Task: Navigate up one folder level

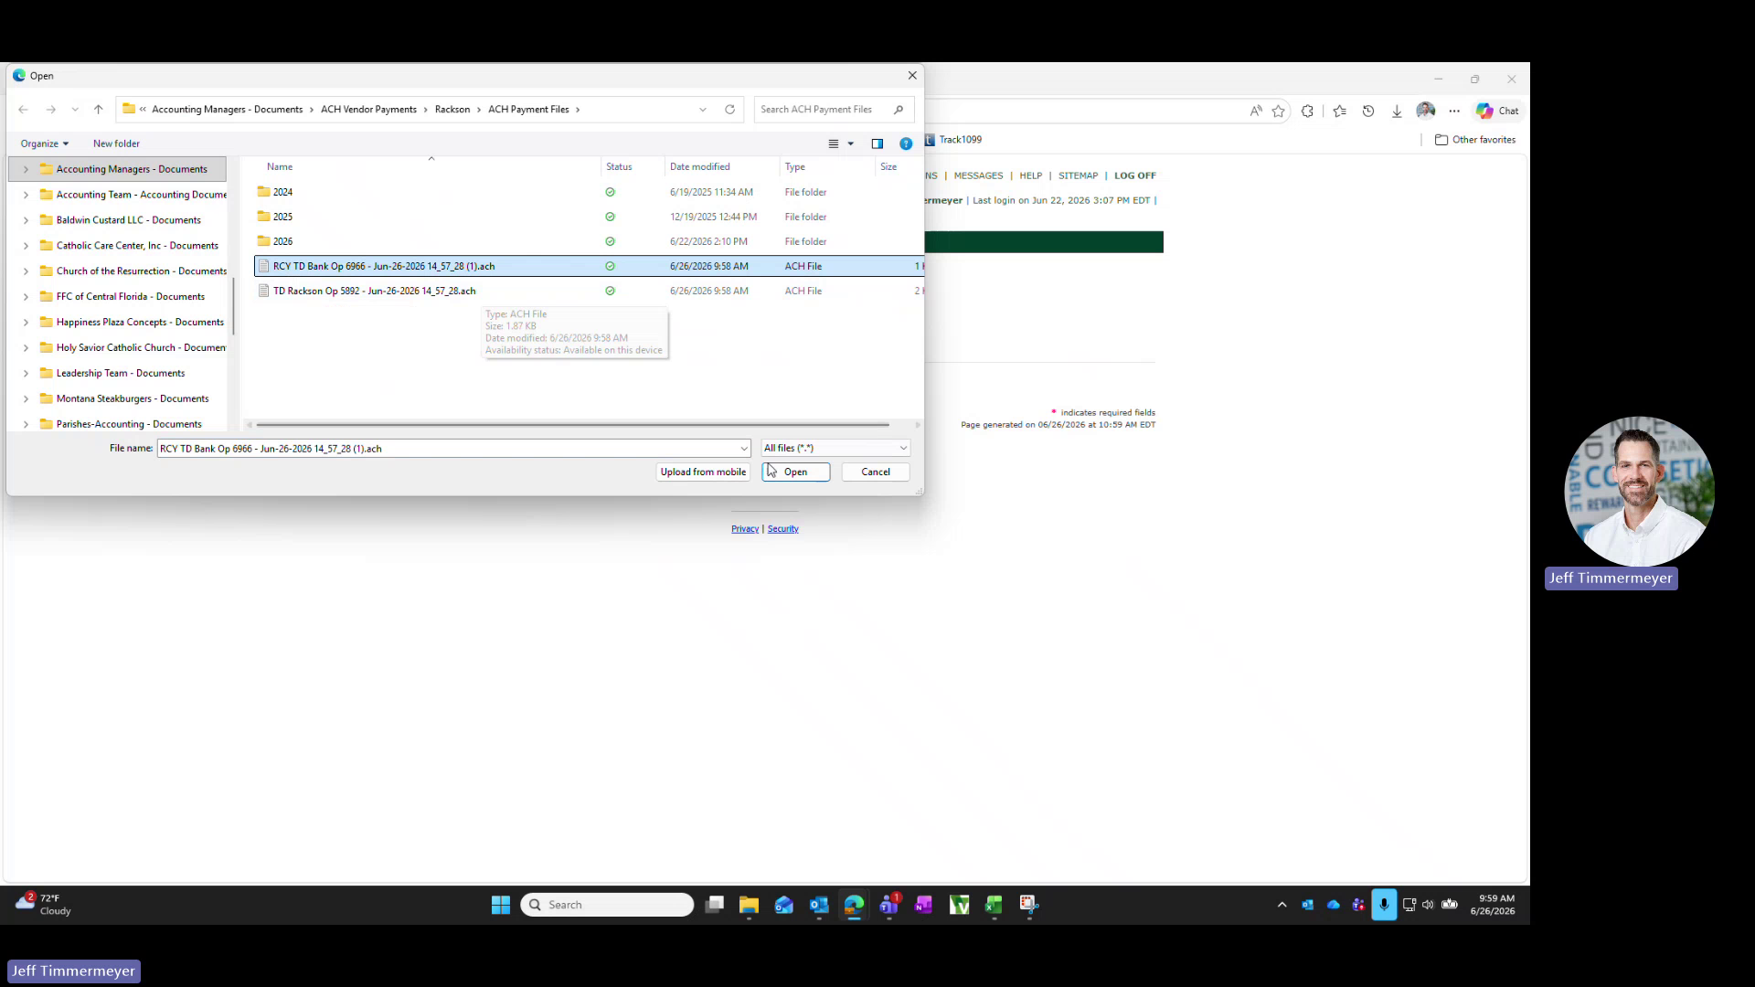Action: coord(99,110)
